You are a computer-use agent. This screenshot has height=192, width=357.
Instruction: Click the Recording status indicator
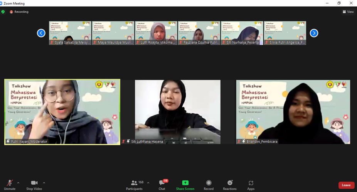coord(19,12)
